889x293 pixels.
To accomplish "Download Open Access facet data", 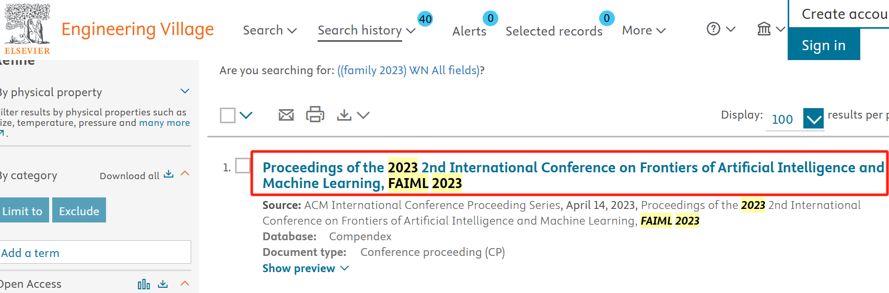I will click(163, 284).
